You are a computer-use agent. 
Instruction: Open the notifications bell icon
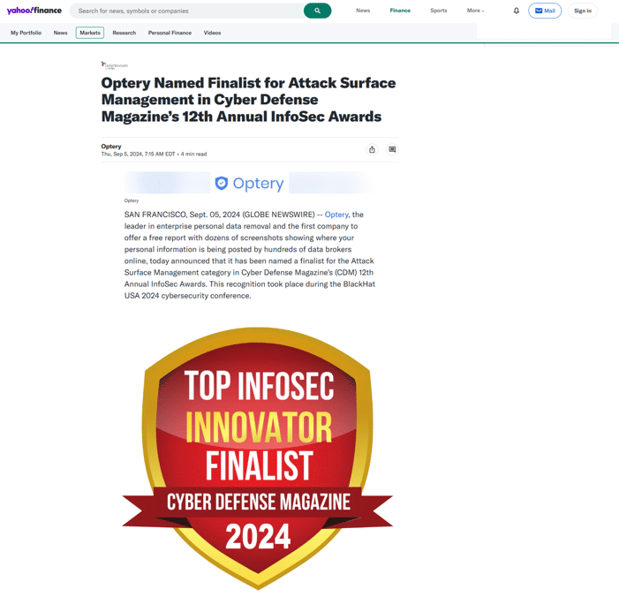click(x=516, y=11)
